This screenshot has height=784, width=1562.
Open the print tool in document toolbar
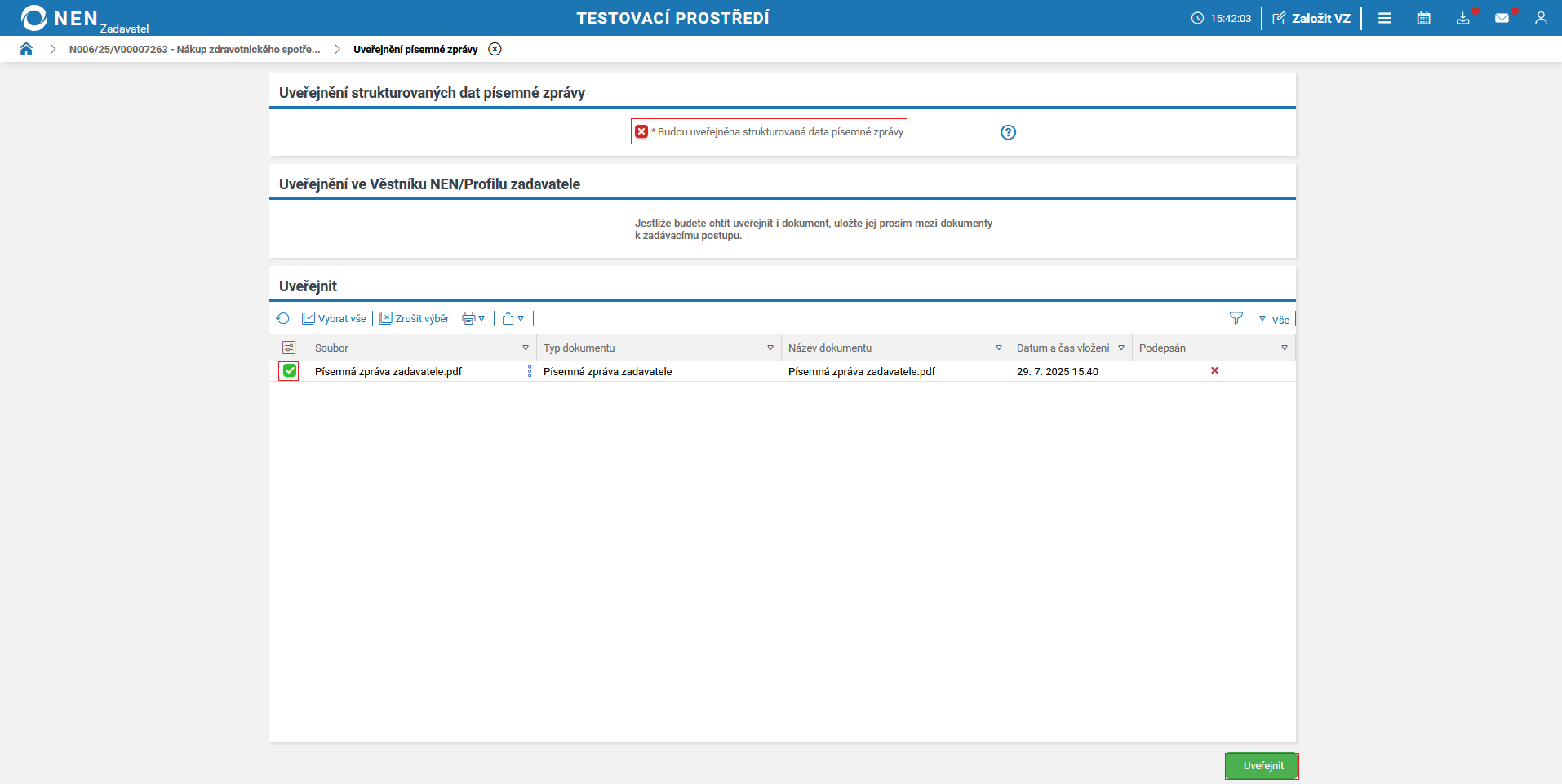click(x=468, y=318)
